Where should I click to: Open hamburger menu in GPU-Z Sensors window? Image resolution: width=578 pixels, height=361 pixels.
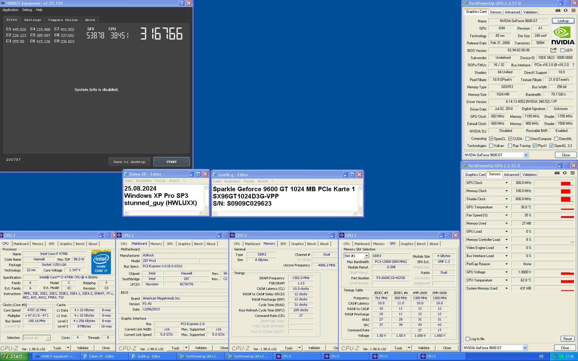click(x=573, y=173)
